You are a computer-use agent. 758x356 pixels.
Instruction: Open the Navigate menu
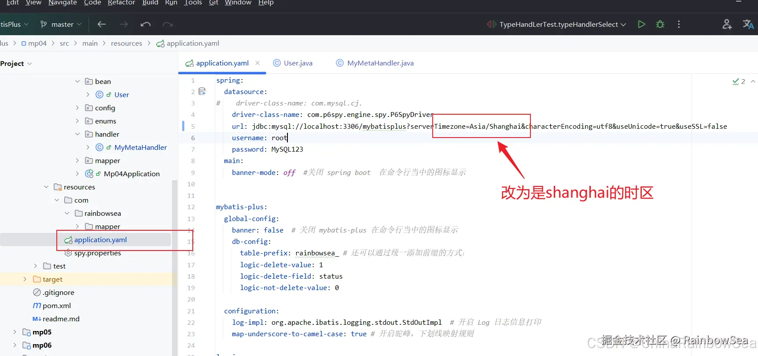click(x=63, y=3)
